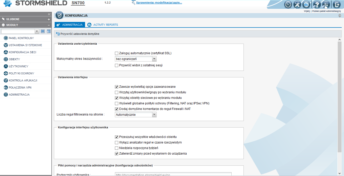
Task: Open the bar chart reports icon in header
Action: pyautogui.click(x=307, y=5)
